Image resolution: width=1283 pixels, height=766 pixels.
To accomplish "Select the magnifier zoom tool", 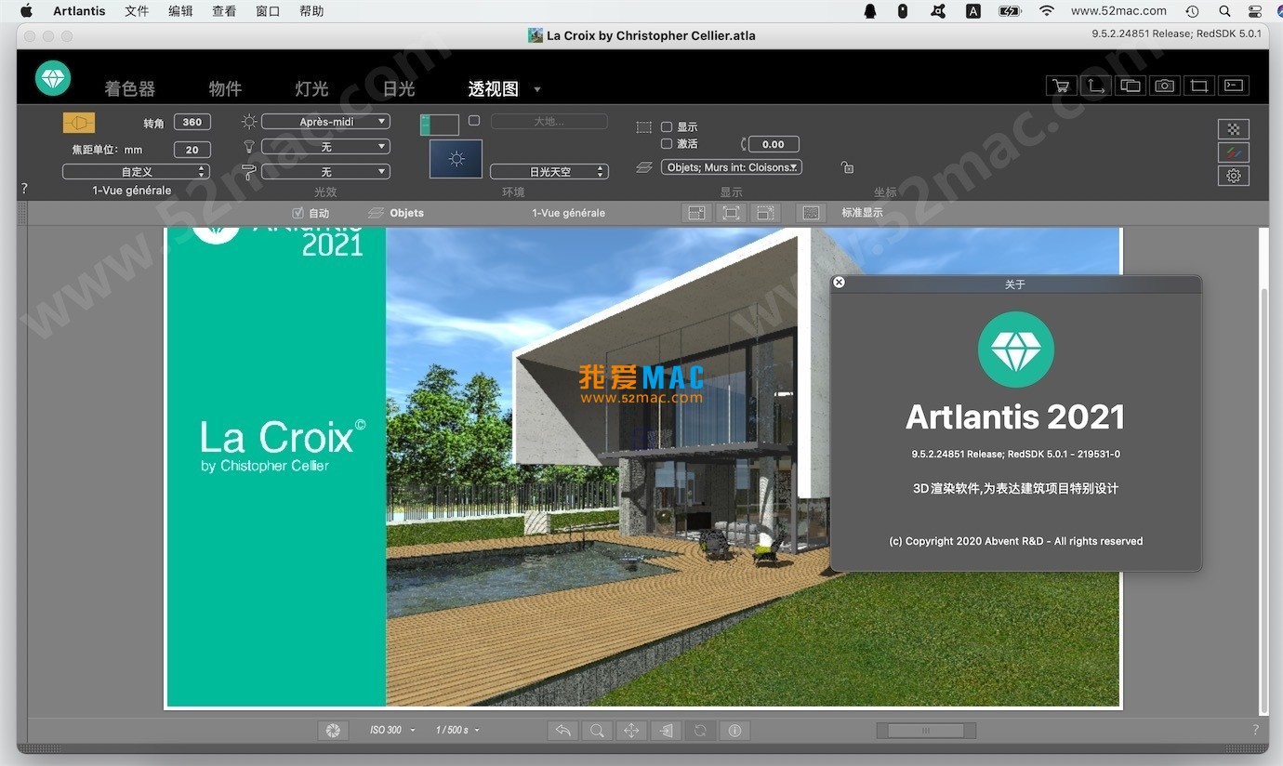I will [597, 731].
